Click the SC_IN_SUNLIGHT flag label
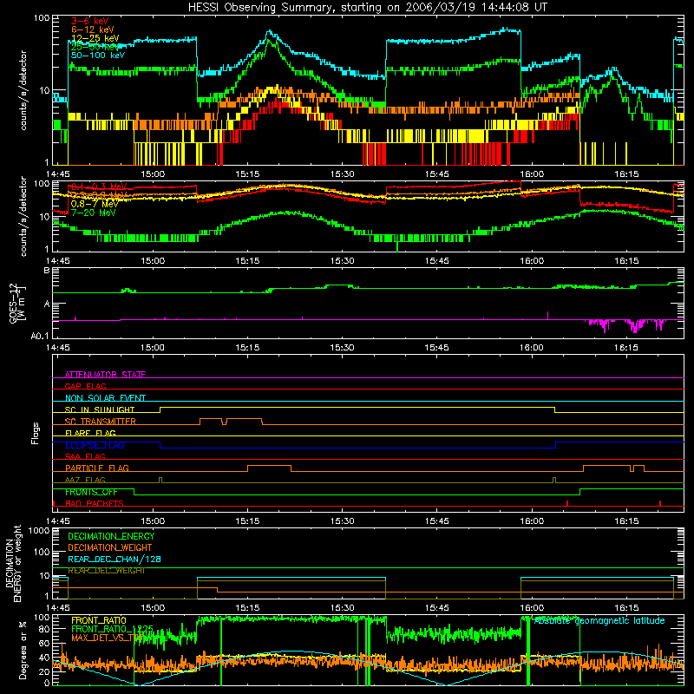The height and width of the screenshot is (694, 694). (100, 409)
